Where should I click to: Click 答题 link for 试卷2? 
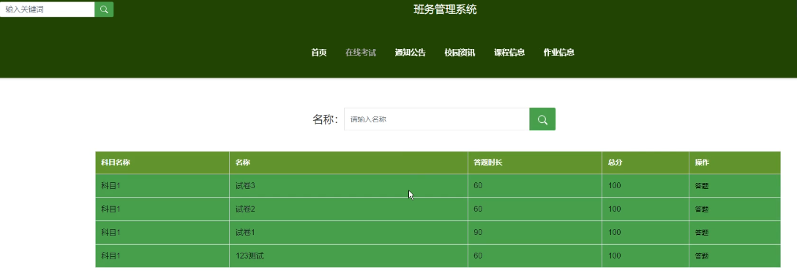pyautogui.click(x=701, y=209)
